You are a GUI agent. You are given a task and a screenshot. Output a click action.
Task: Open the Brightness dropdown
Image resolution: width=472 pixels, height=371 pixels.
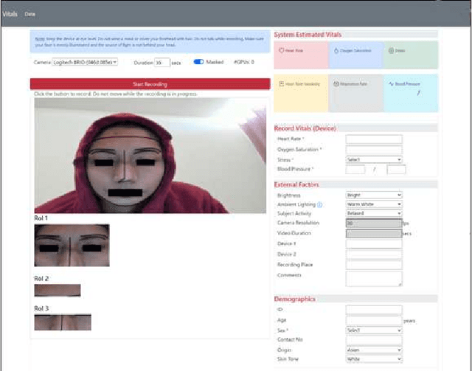(x=374, y=195)
